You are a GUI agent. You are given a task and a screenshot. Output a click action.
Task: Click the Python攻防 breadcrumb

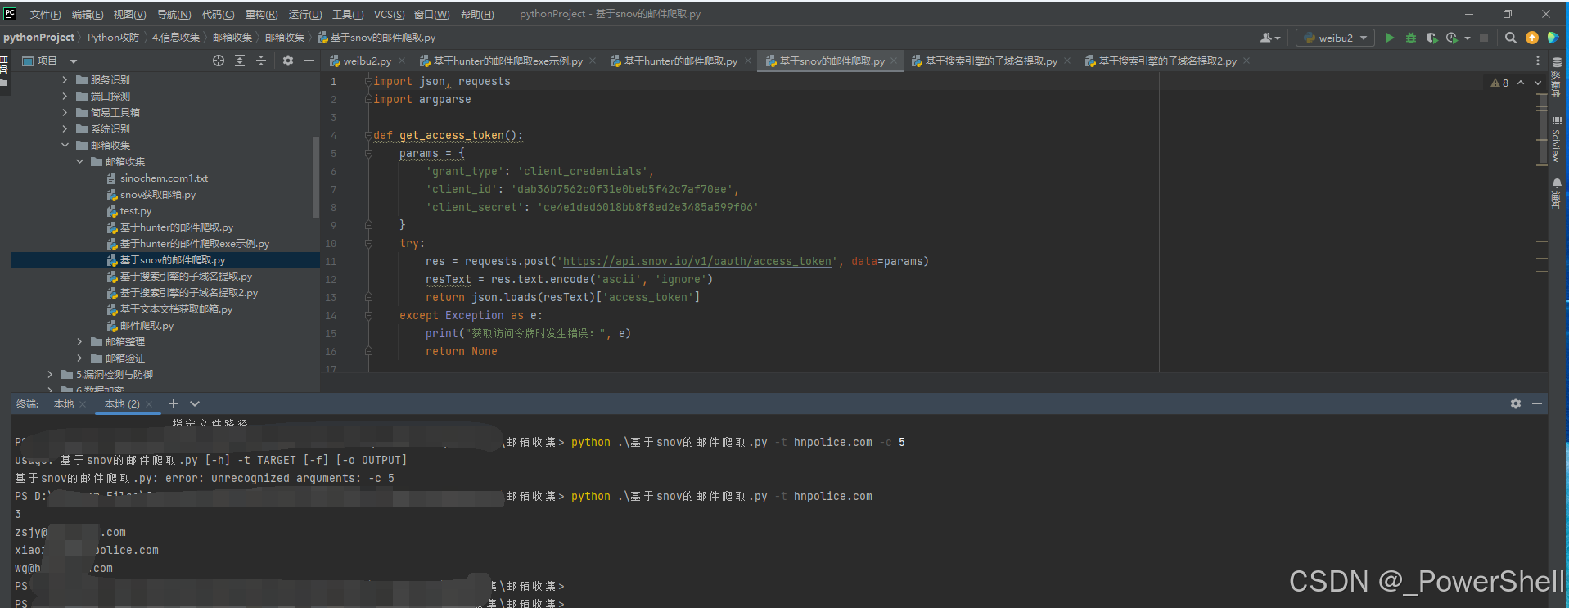click(113, 38)
